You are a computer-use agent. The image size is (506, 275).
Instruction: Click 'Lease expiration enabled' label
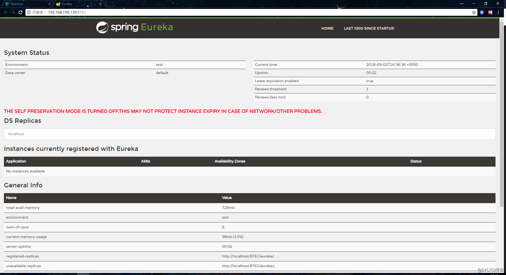pos(277,81)
